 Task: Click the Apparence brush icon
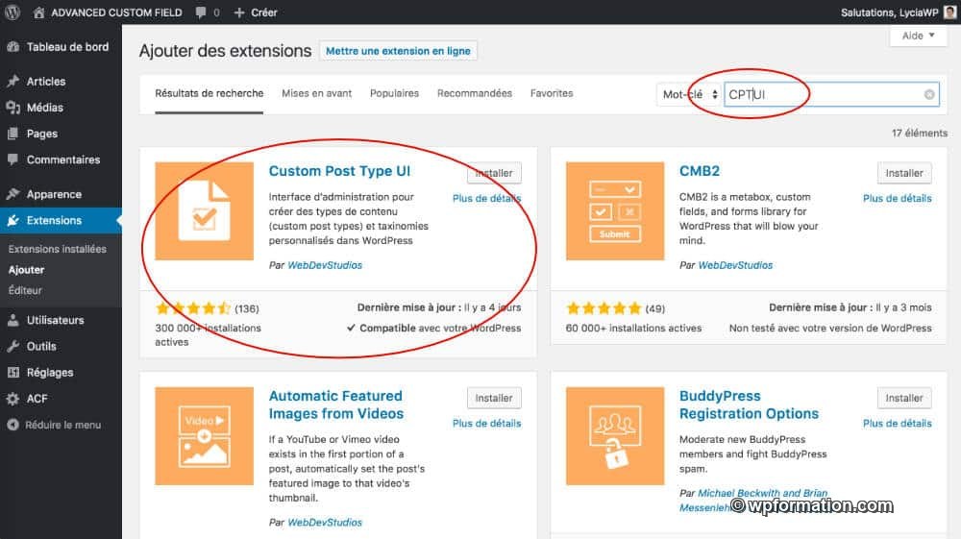[12, 194]
